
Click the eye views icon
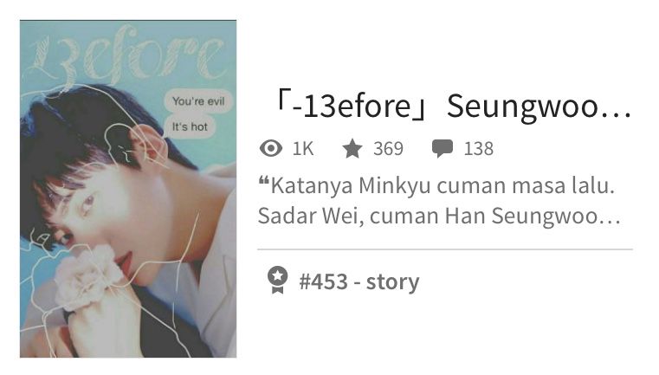coord(271,148)
